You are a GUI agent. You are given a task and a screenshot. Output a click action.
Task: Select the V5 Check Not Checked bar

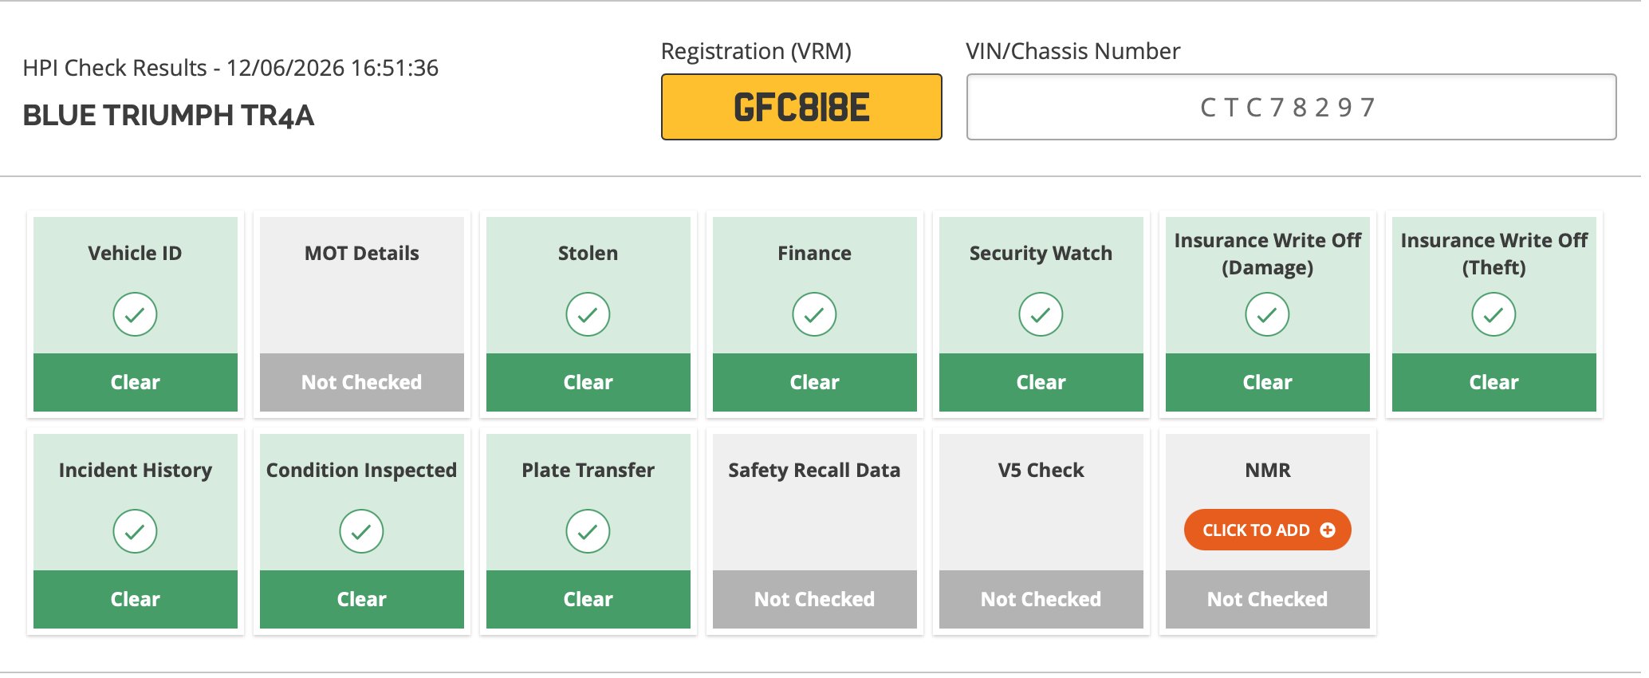(x=1041, y=599)
